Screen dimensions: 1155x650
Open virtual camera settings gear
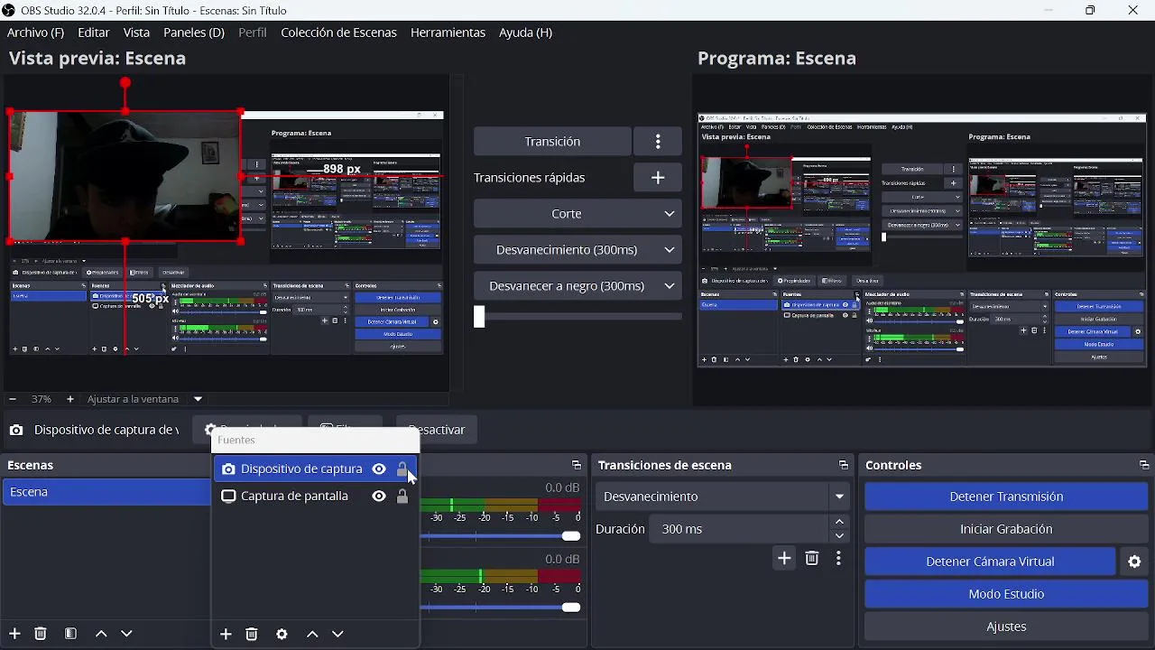(x=1134, y=562)
